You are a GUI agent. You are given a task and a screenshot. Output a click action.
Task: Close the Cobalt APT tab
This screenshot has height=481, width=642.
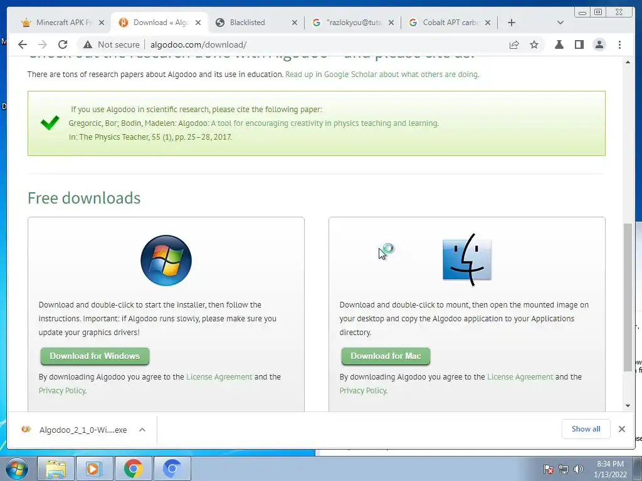[488, 23]
